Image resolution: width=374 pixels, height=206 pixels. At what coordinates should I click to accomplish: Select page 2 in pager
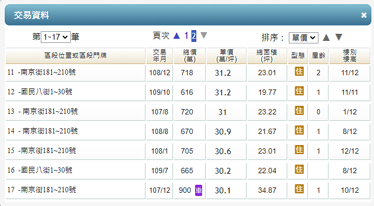[x=194, y=36]
